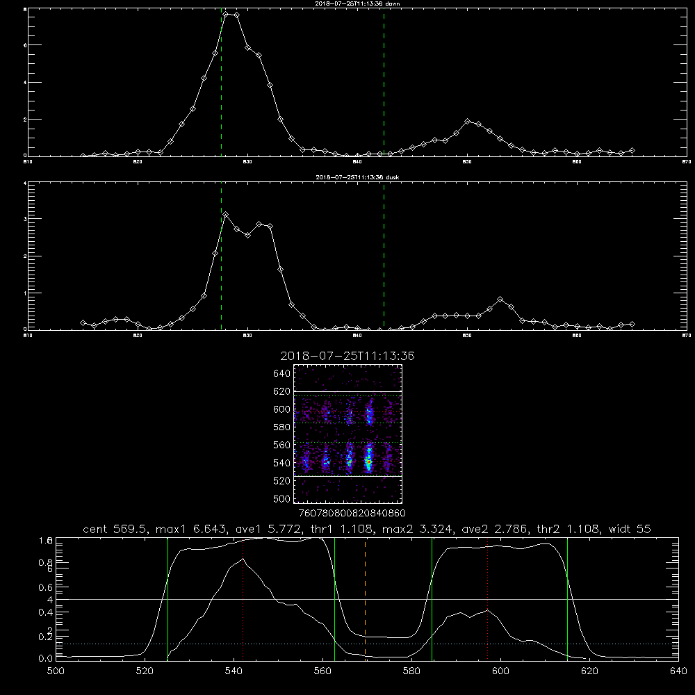Image resolution: width=695 pixels, height=695 pixels.
Task: Click the green vertical line near 585 in bottom plot
Action: 432,598
